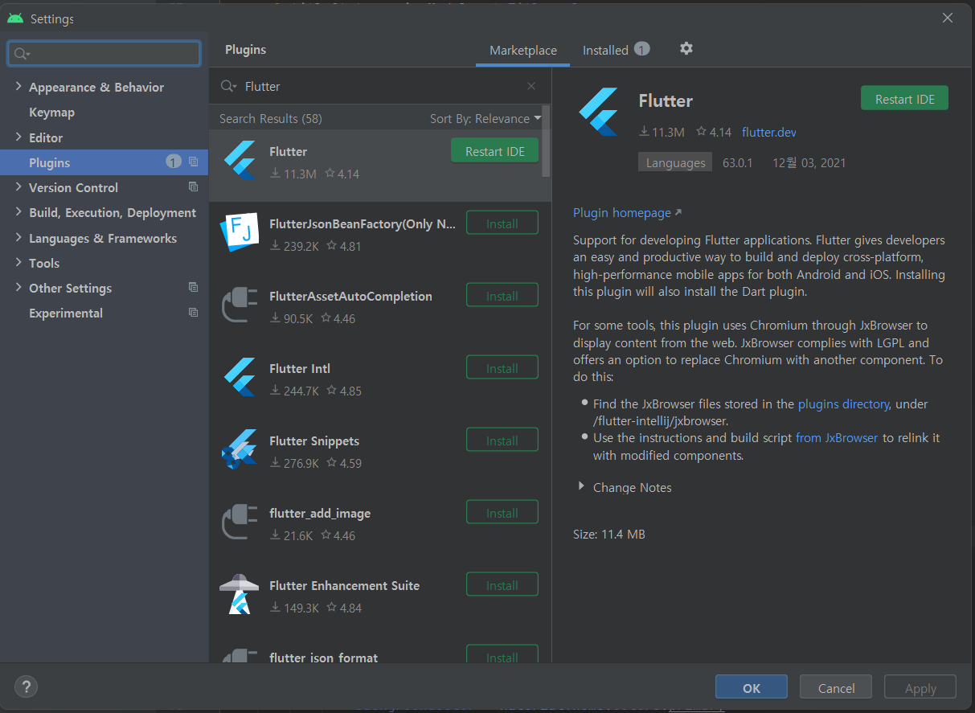The height and width of the screenshot is (713, 975).
Task: Click the project-level icon beside Plugins
Action: (193, 162)
